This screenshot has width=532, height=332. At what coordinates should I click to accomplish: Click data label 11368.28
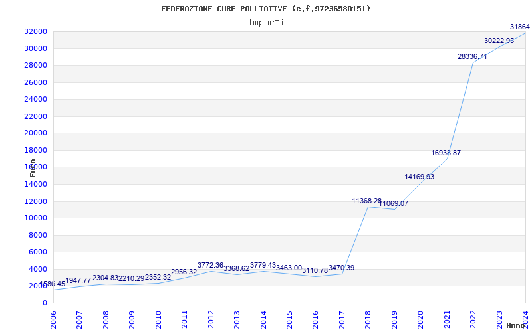[367, 201]
